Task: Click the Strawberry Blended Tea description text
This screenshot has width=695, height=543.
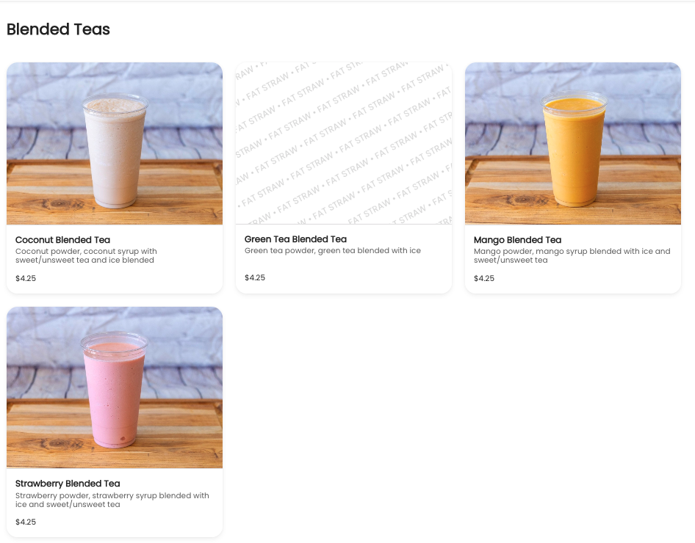Action: coord(112,500)
